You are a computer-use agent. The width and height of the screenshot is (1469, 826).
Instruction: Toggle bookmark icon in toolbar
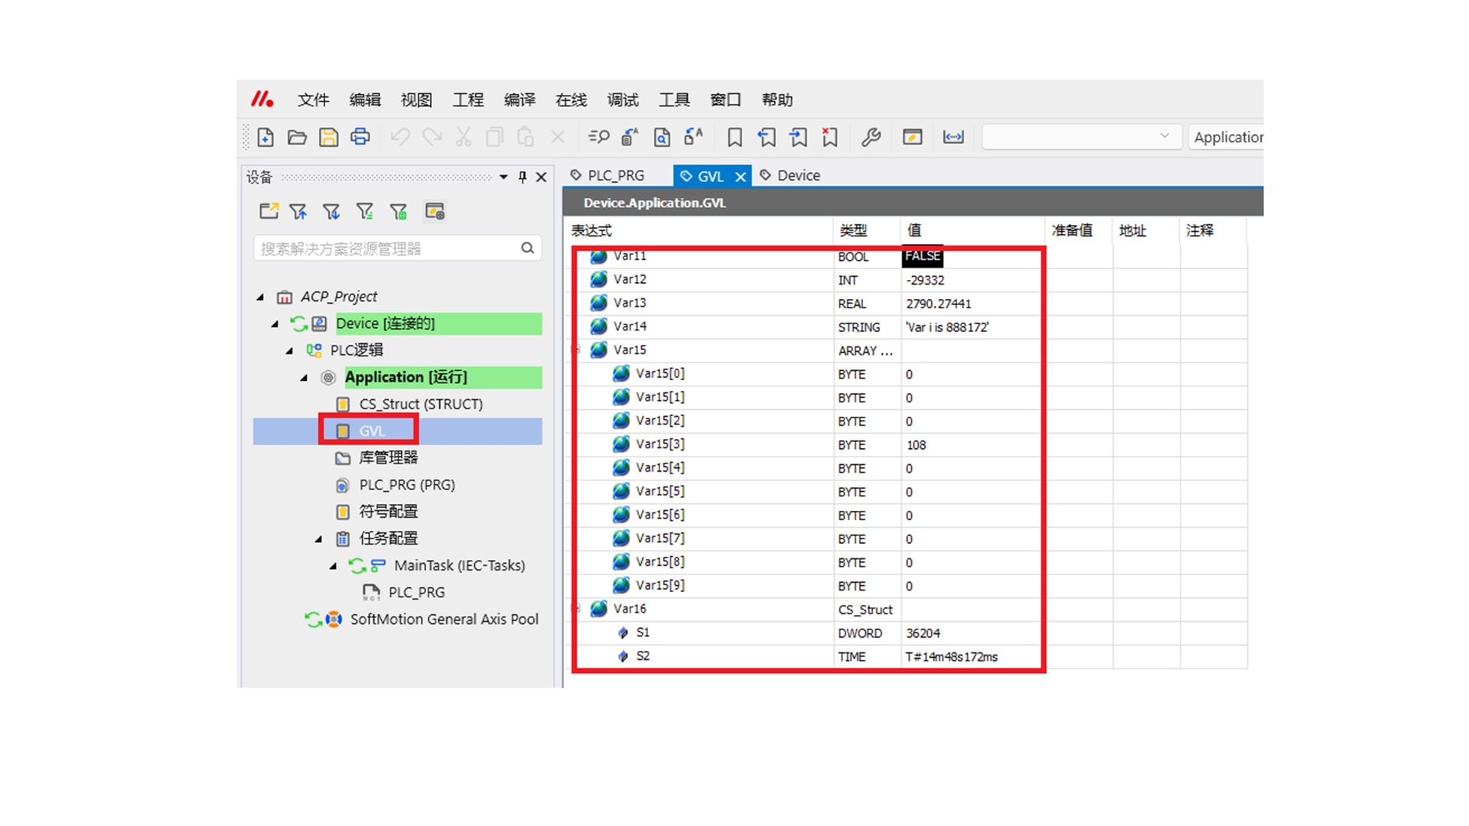(x=734, y=137)
